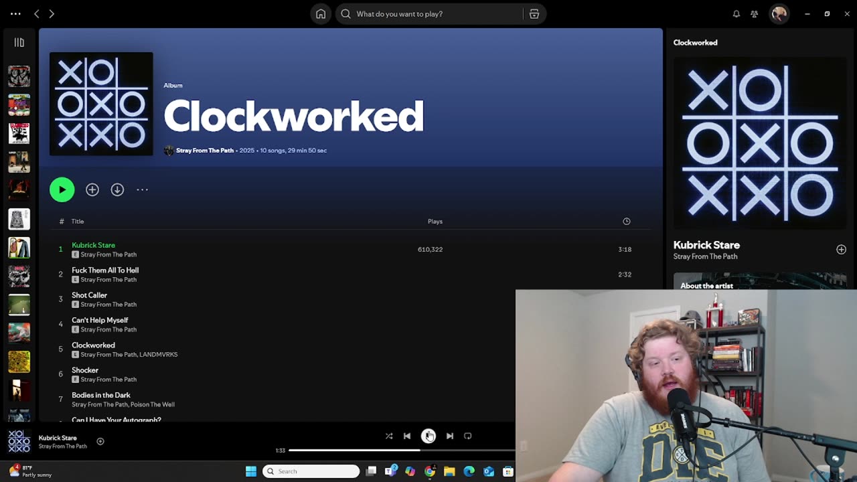Image resolution: width=857 pixels, height=482 pixels.
Task: Open the Friend Activity icon
Action: tap(755, 14)
